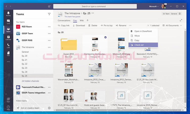
Task: Click The Intrazone breadcrumb link
Action: (72, 13)
